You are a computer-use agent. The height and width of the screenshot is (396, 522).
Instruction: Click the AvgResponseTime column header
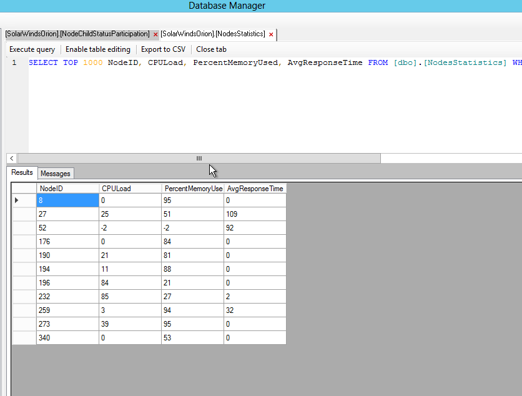(x=255, y=188)
